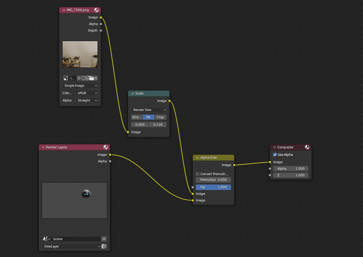Unlink IMG_7566.png using the X icon
The height and width of the screenshot is (257, 363).
[95, 78]
